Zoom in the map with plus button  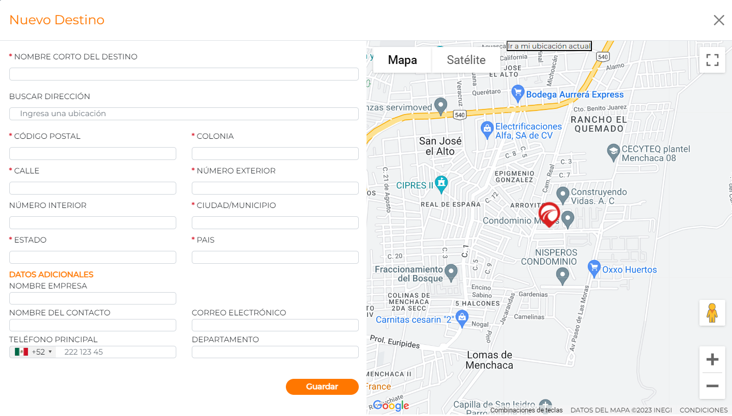tap(712, 360)
